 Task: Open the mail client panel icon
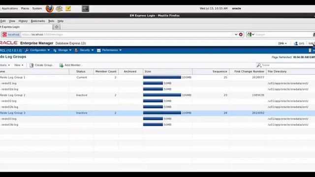(59, 9)
